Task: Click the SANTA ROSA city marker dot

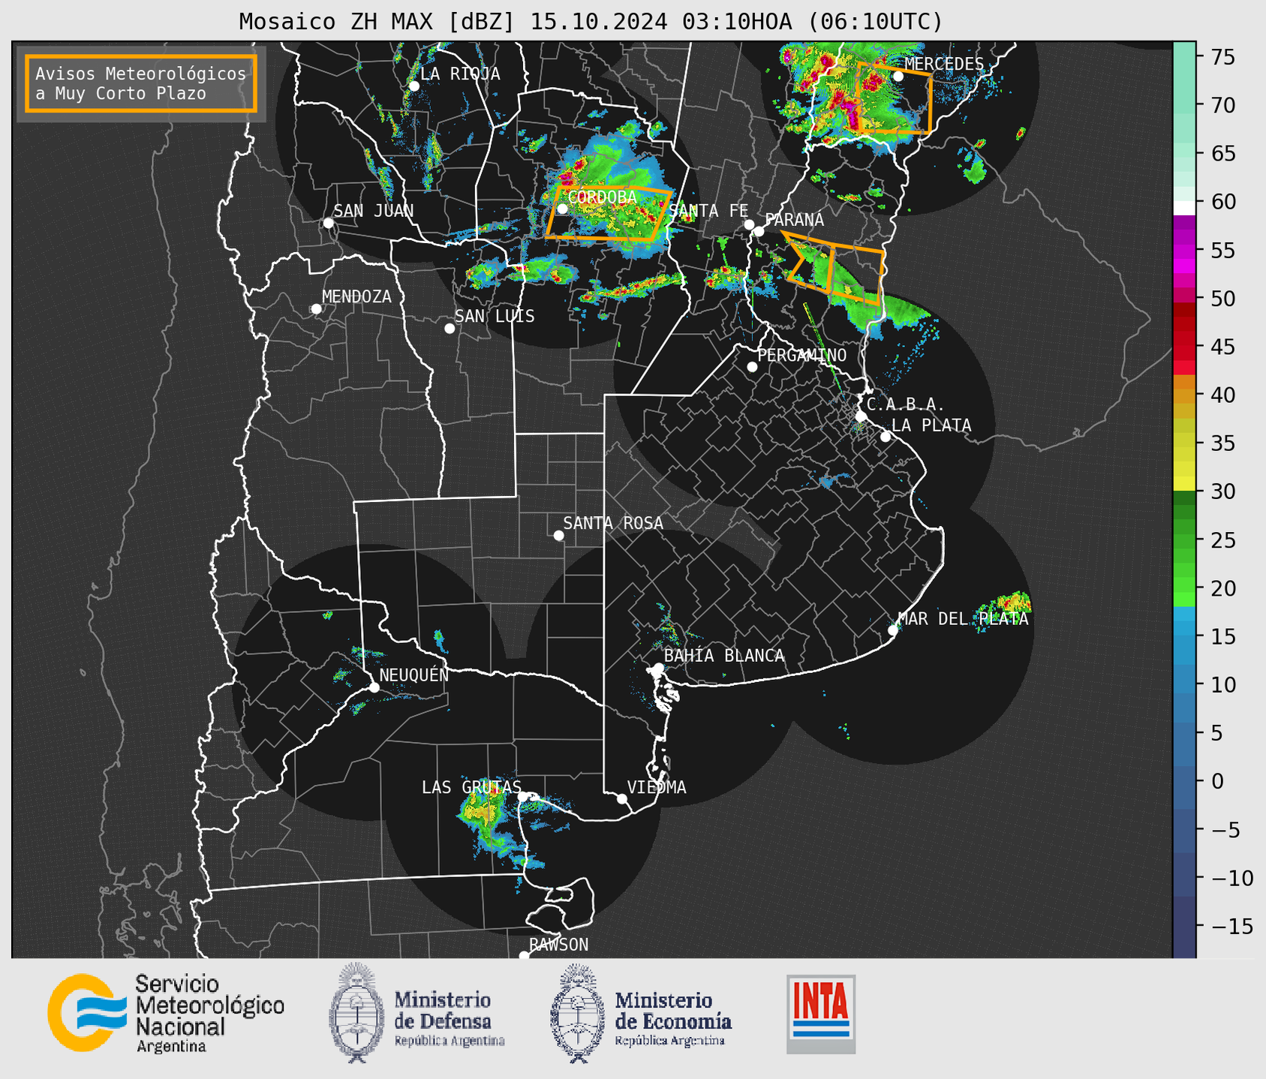Action: click(x=558, y=536)
